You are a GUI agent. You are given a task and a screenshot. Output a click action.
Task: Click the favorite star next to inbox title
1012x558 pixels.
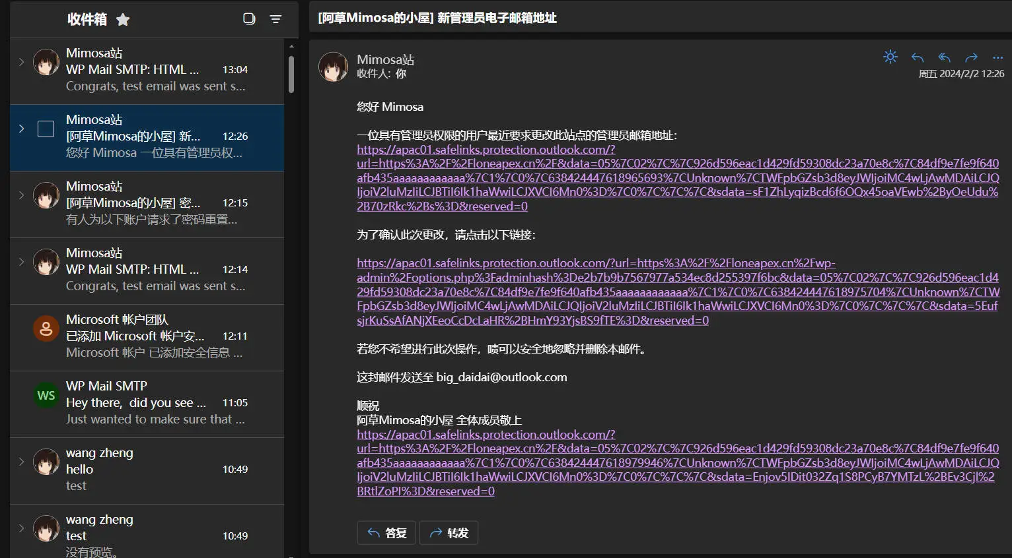click(x=123, y=20)
